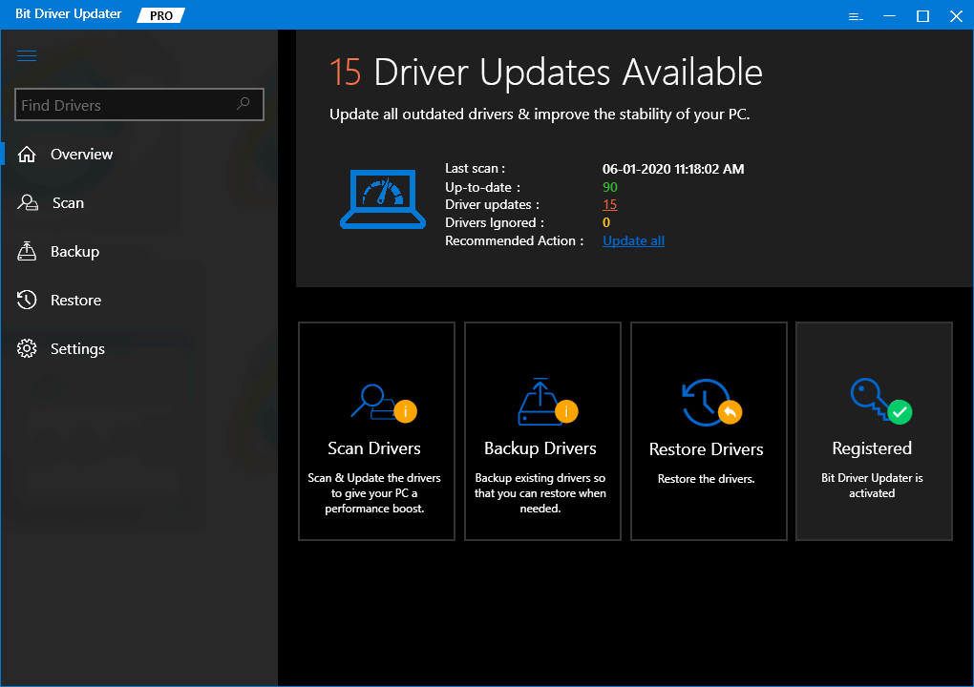974x687 pixels.
Task: Click the Update all link
Action: (632, 240)
